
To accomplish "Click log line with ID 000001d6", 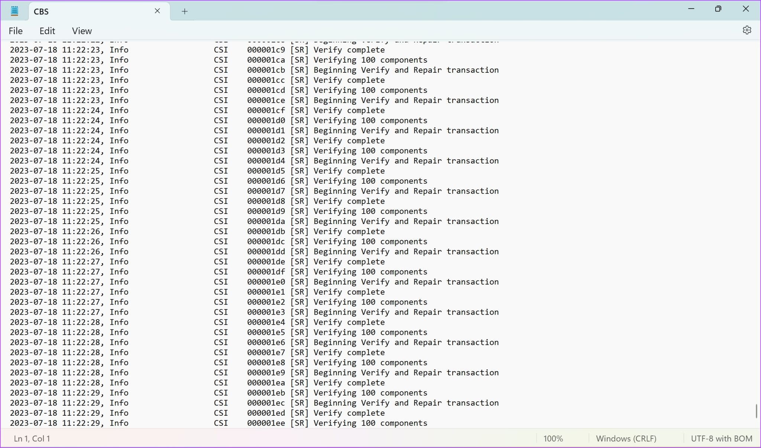I will pyautogui.click(x=218, y=181).
